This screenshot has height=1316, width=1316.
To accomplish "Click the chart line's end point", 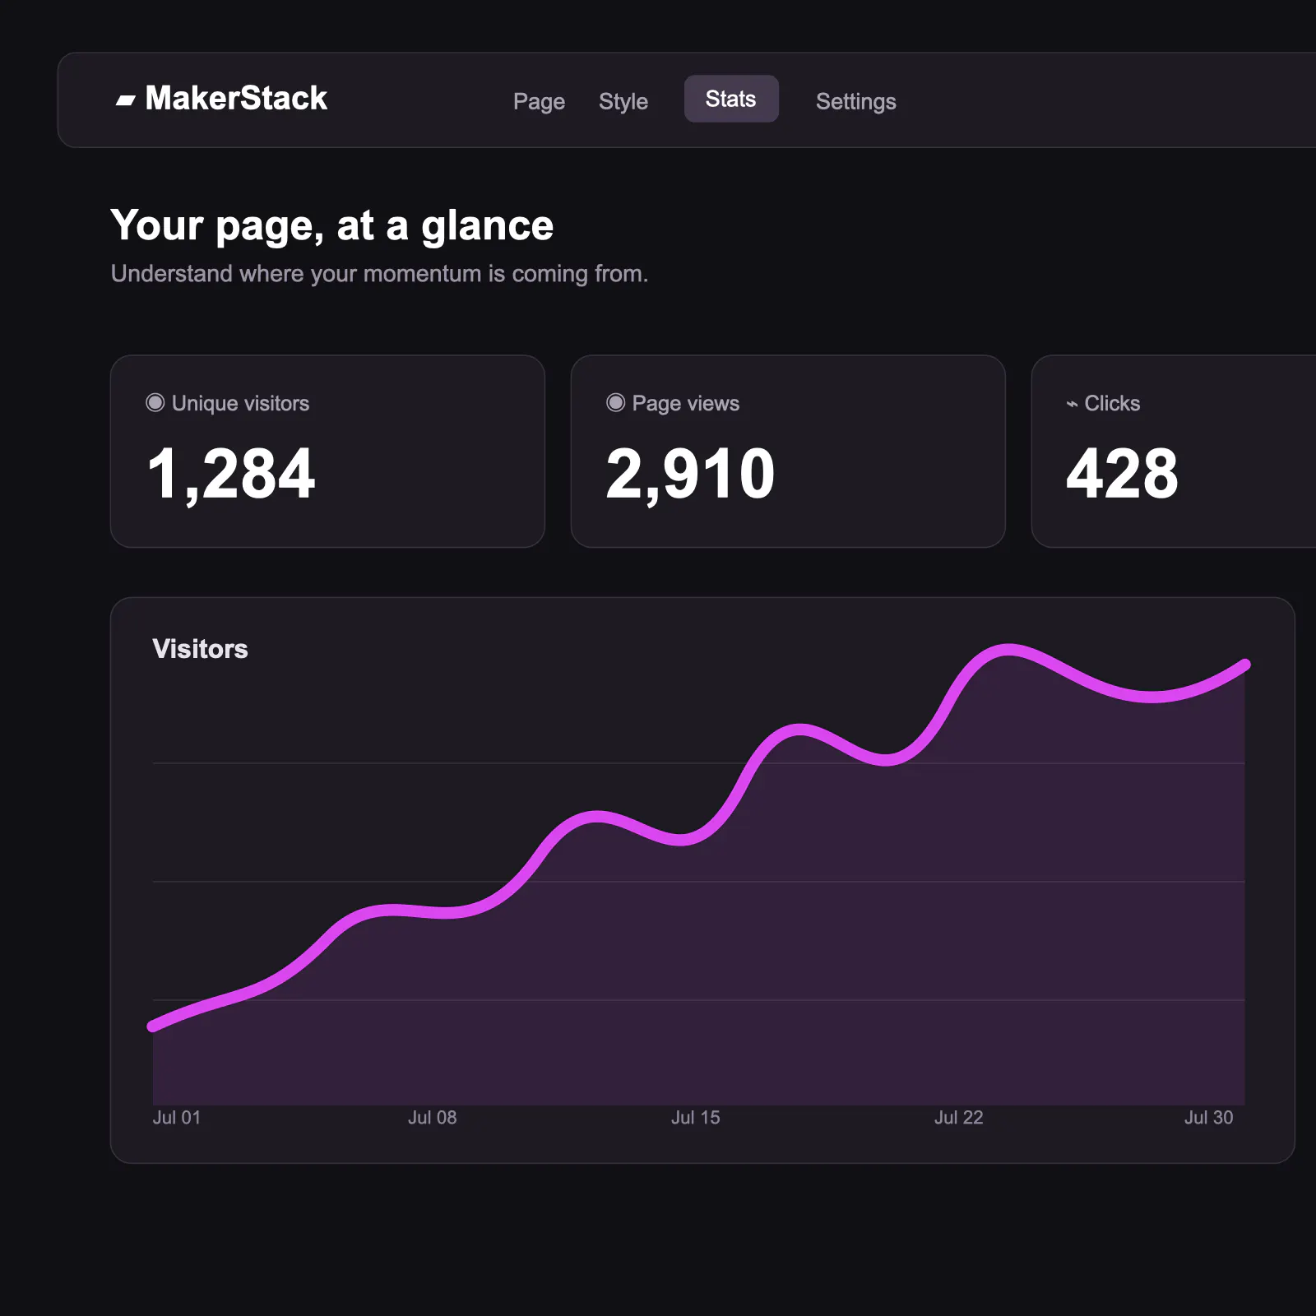I will [1245, 664].
